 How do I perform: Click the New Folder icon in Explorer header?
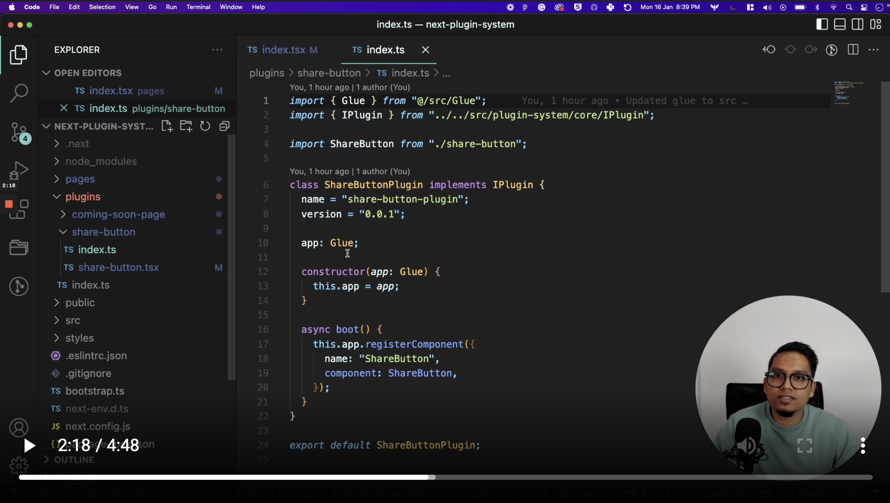click(186, 126)
